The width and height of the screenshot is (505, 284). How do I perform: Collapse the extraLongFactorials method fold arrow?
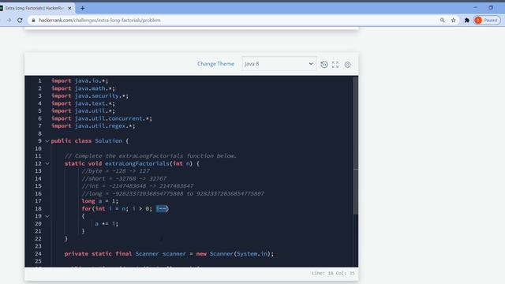pos(47,163)
